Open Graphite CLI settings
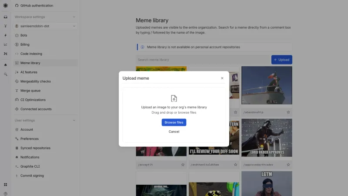Viewport: 348px width, 196px height. point(45,166)
